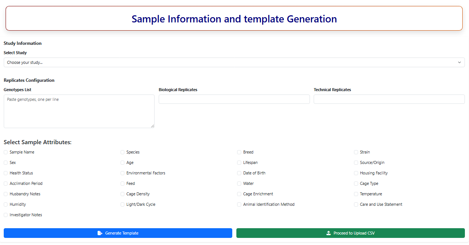Click the Biological Replicates input field
Viewport: 469px width, 245px height.
click(x=234, y=99)
